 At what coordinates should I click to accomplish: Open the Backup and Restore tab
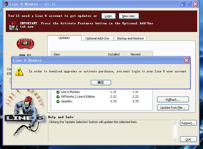130,38
